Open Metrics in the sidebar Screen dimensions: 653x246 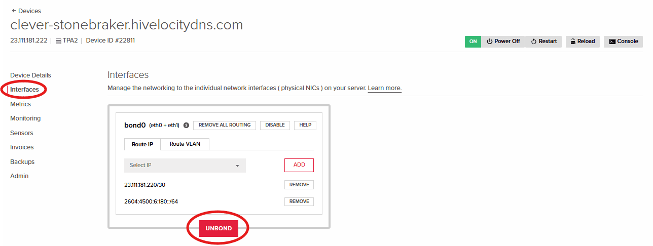tap(20, 104)
